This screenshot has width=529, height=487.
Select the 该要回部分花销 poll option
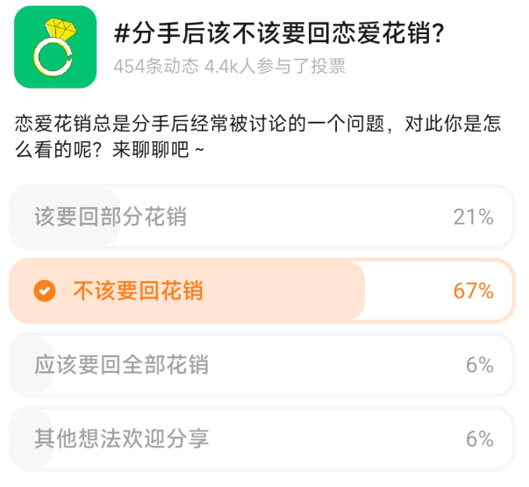click(111, 217)
